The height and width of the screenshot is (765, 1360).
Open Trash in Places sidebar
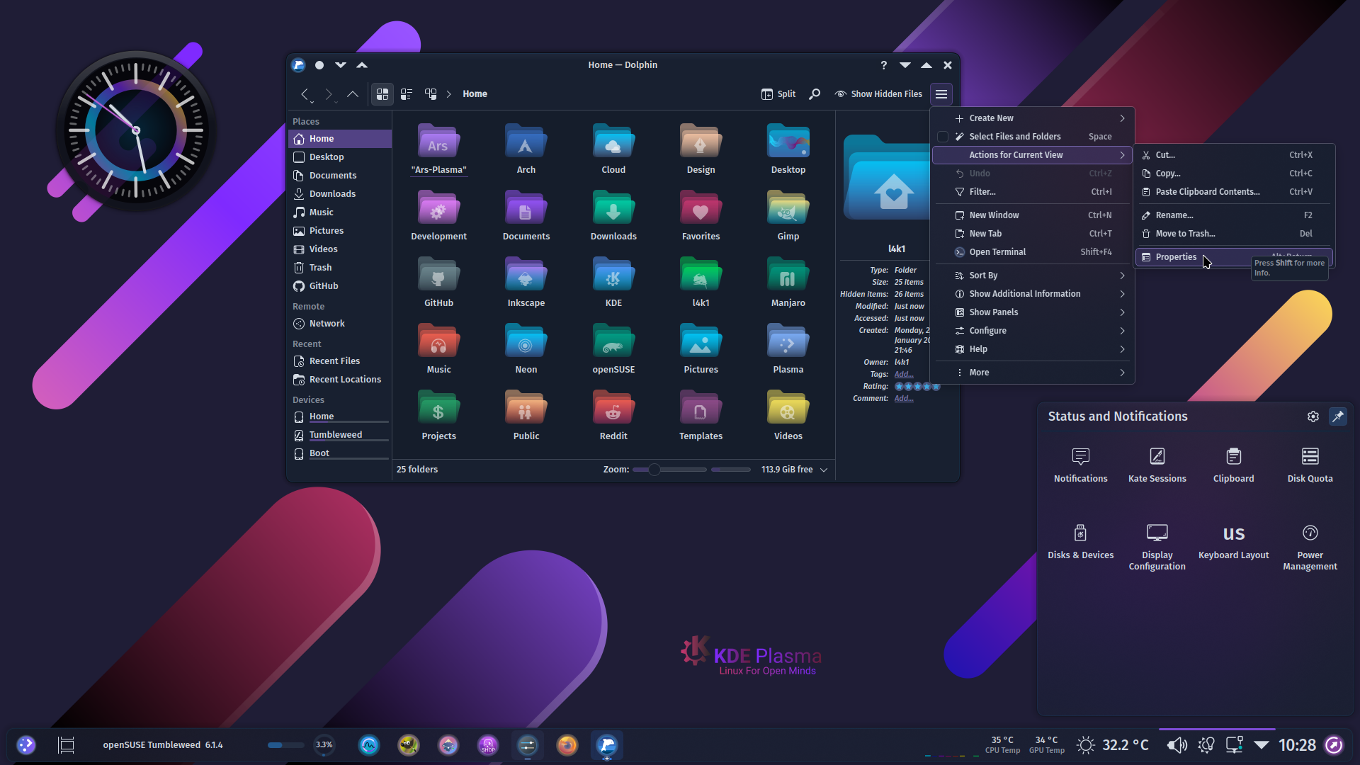coord(340,268)
